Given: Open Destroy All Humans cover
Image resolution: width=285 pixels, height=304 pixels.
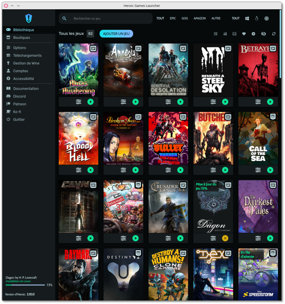Looking at the screenshot, I should pos(168,274).
